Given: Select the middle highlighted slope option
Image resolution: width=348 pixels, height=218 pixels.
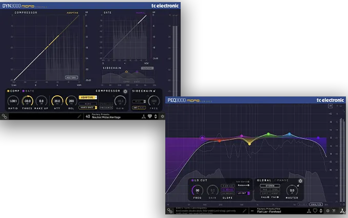Looking at the screenshot, I should (228, 190).
